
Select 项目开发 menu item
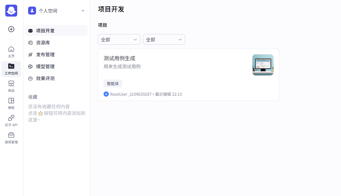[x=57, y=31]
